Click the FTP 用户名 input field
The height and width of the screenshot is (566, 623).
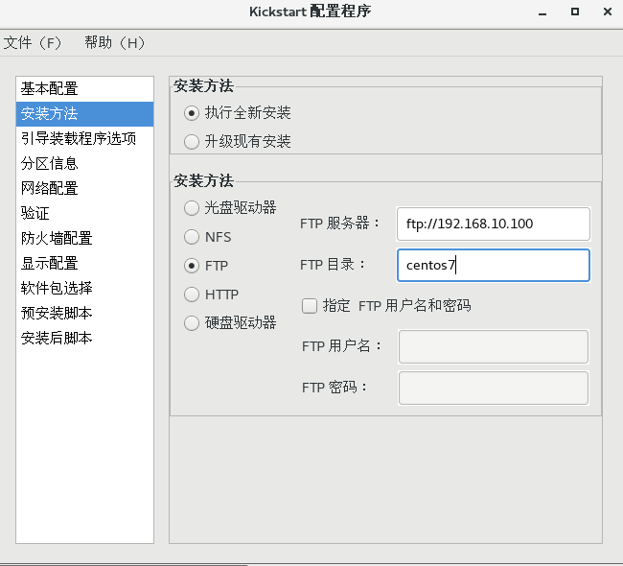tap(494, 346)
